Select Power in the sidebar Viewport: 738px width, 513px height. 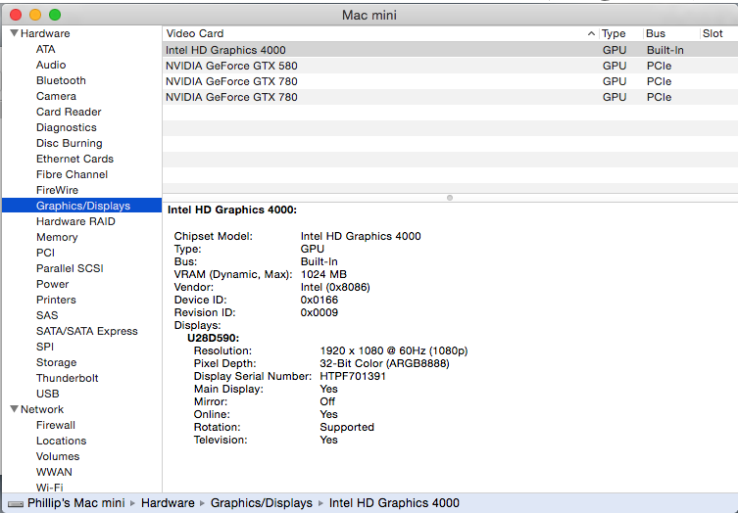pyautogui.click(x=53, y=284)
